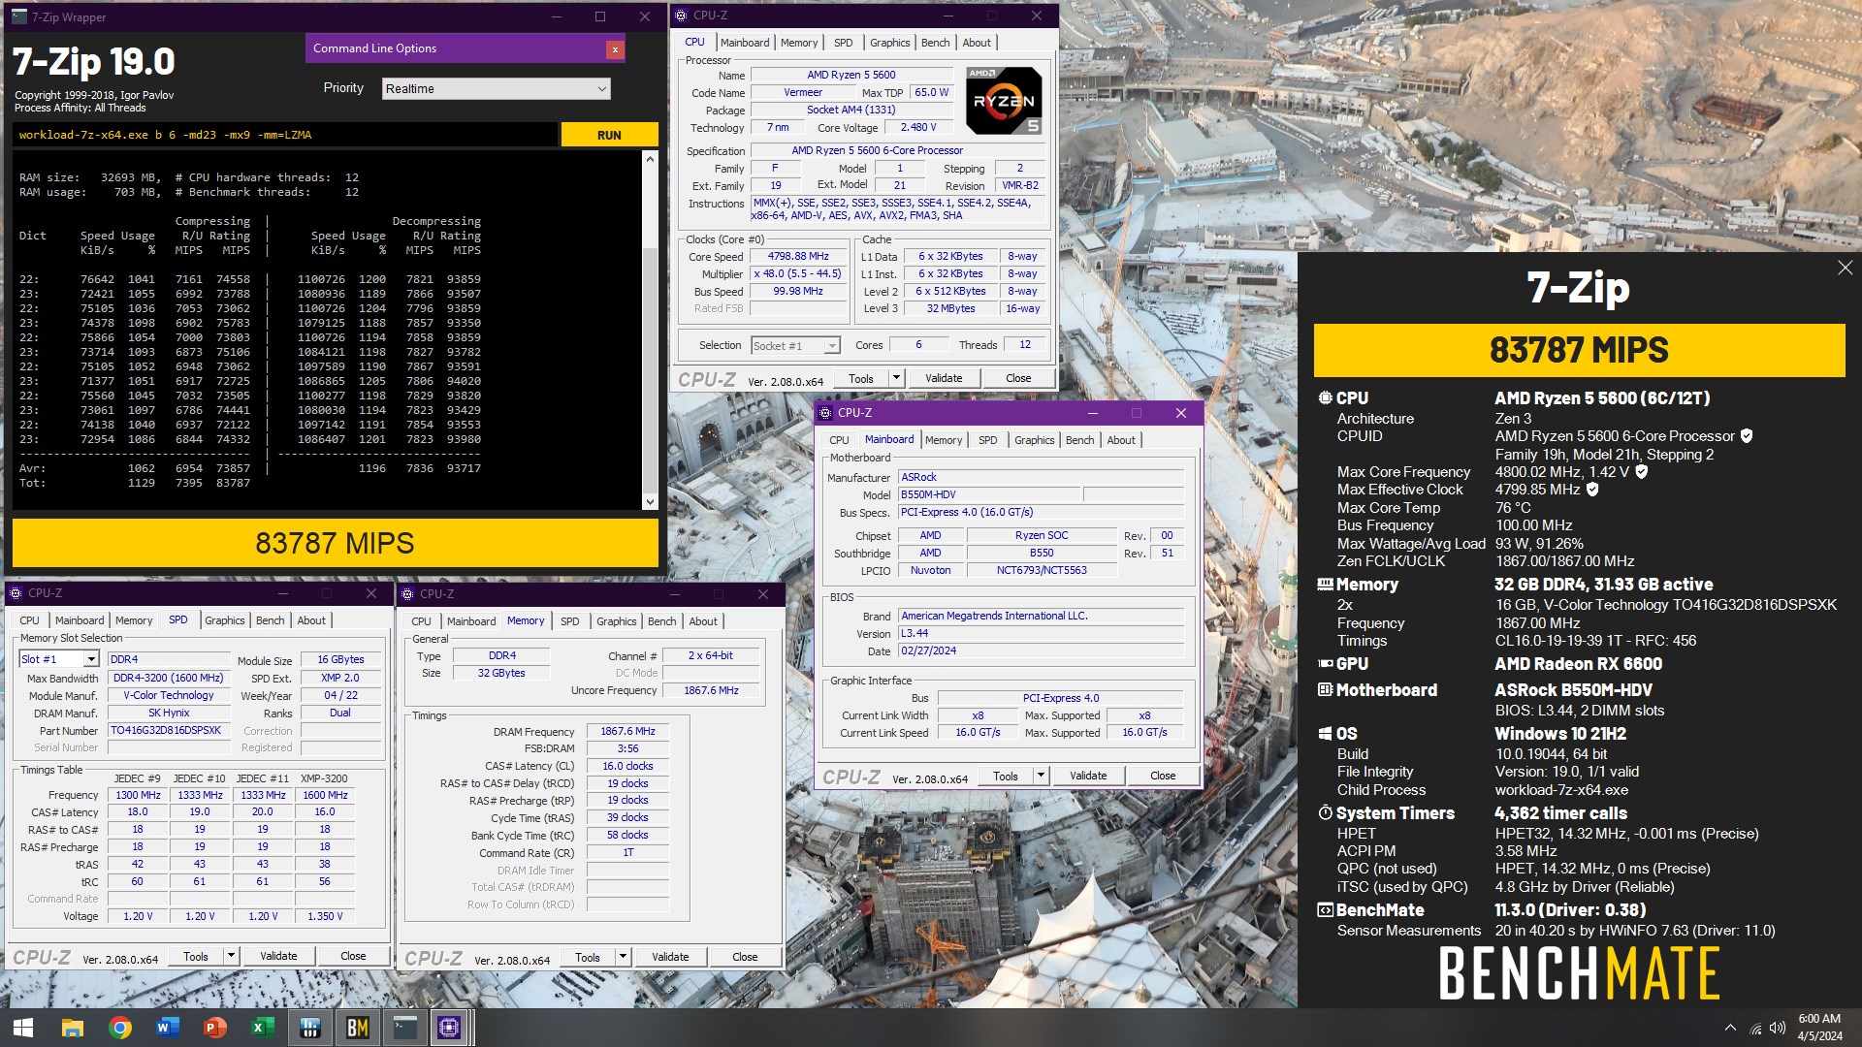The image size is (1862, 1047).
Task: Open Word from the taskbar
Action: (x=167, y=1028)
